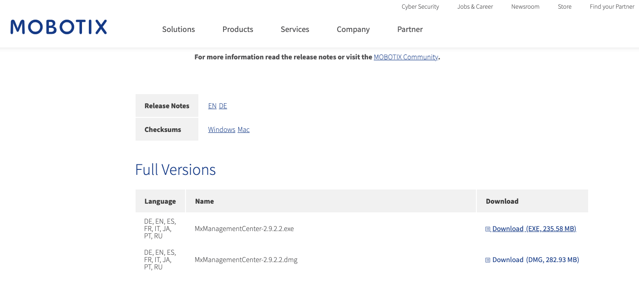Open the Partner menu
Screen dimensions: 639x300
click(410, 29)
